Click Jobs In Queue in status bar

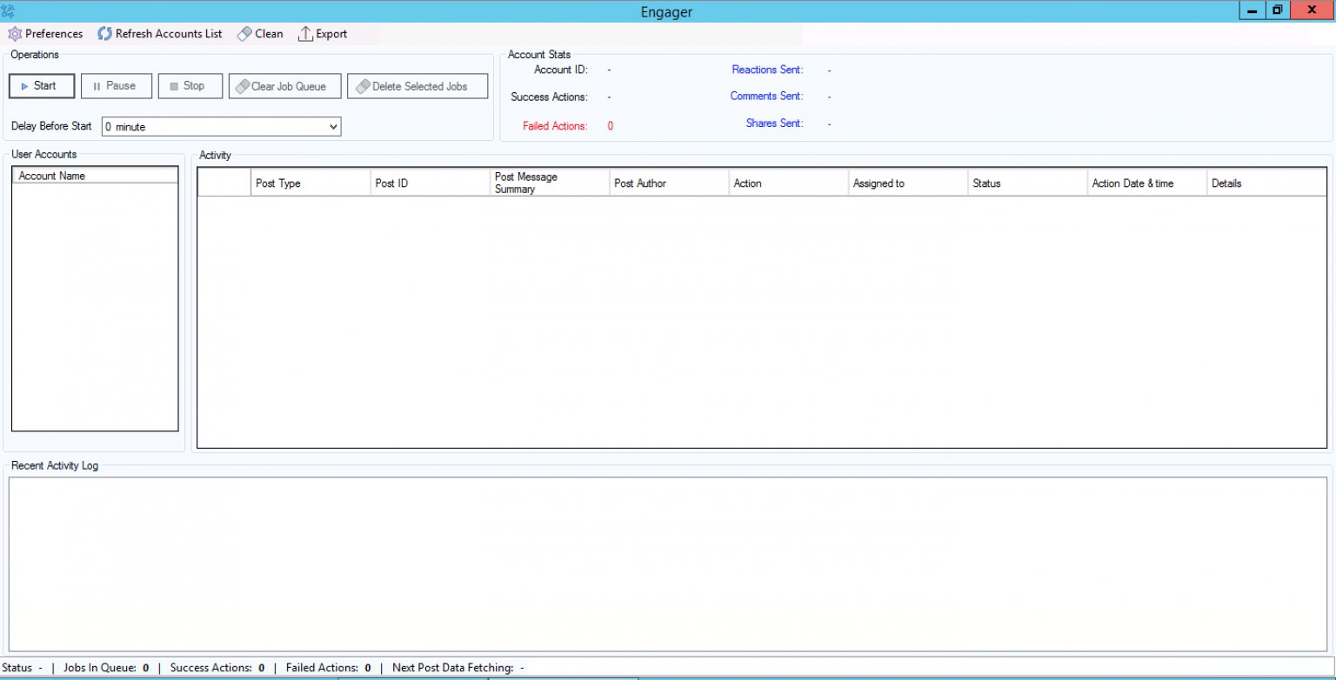(106, 668)
